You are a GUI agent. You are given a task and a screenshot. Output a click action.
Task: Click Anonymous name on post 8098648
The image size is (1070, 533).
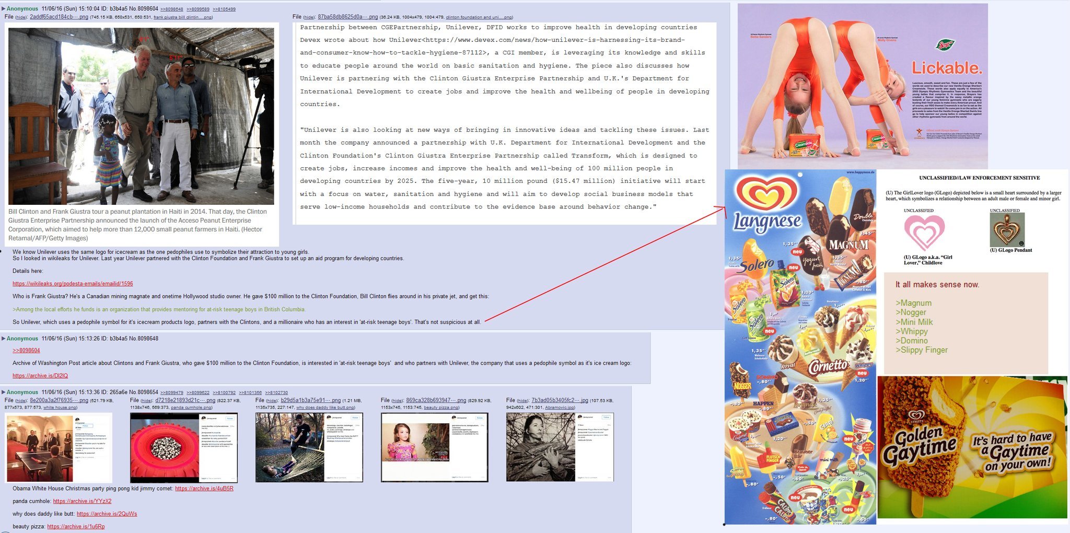[22, 339]
